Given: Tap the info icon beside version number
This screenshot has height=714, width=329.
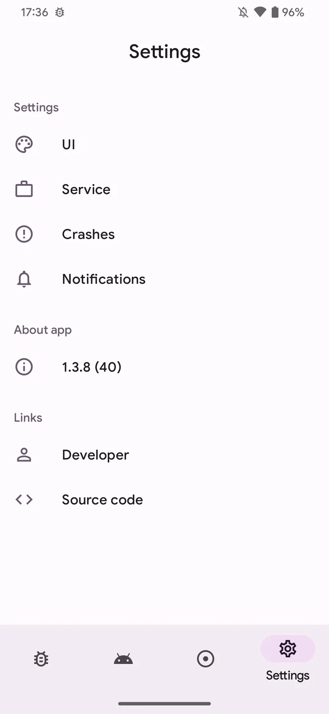Looking at the screenshot, I should click(24, 367).
